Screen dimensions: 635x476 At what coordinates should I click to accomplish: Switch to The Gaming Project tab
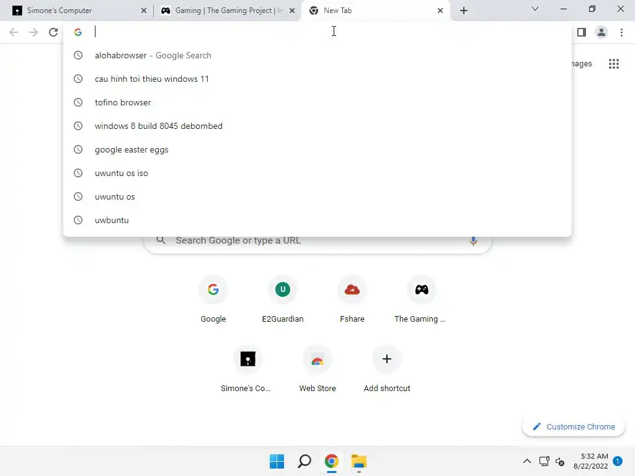pos(228,11)
